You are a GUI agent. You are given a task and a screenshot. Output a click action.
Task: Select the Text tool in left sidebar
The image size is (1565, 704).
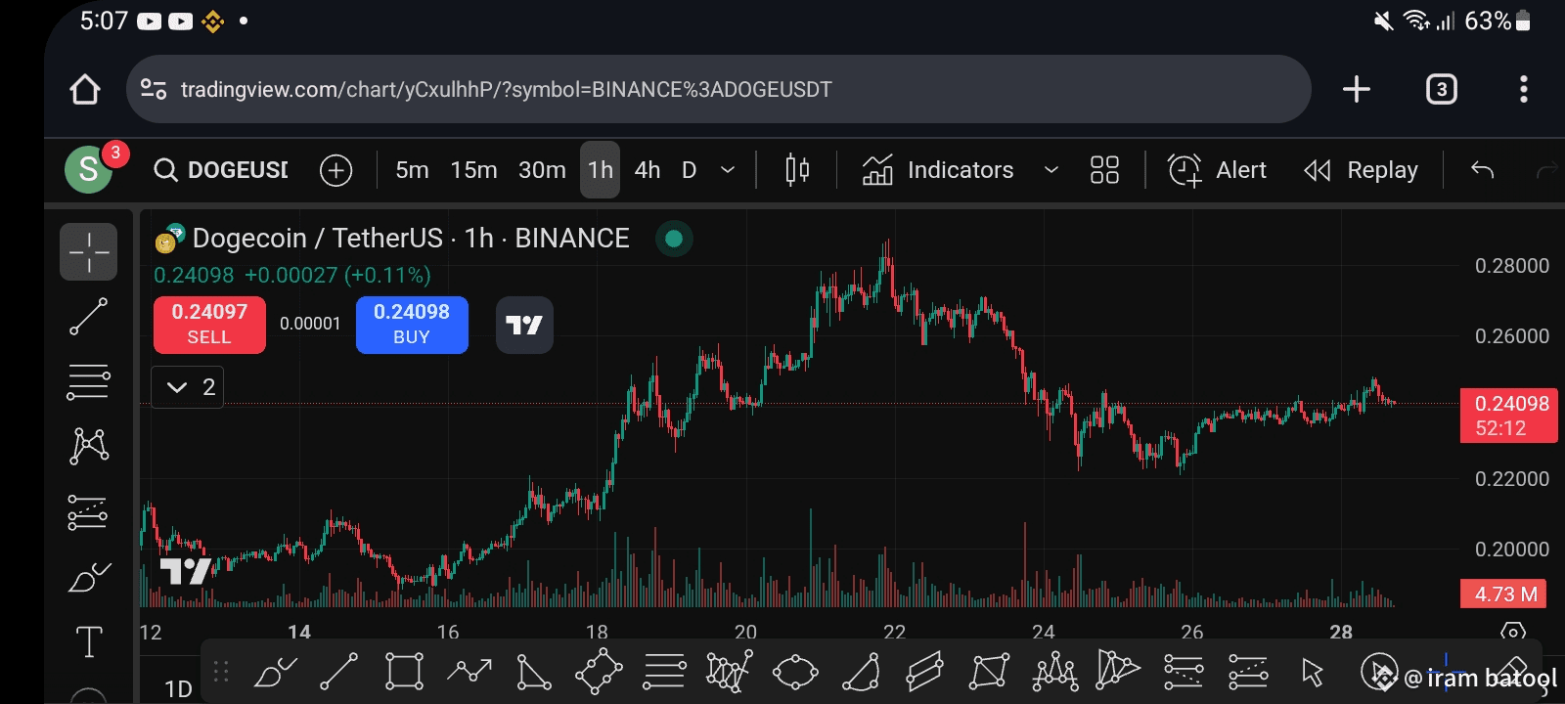[x=88, y=641]
